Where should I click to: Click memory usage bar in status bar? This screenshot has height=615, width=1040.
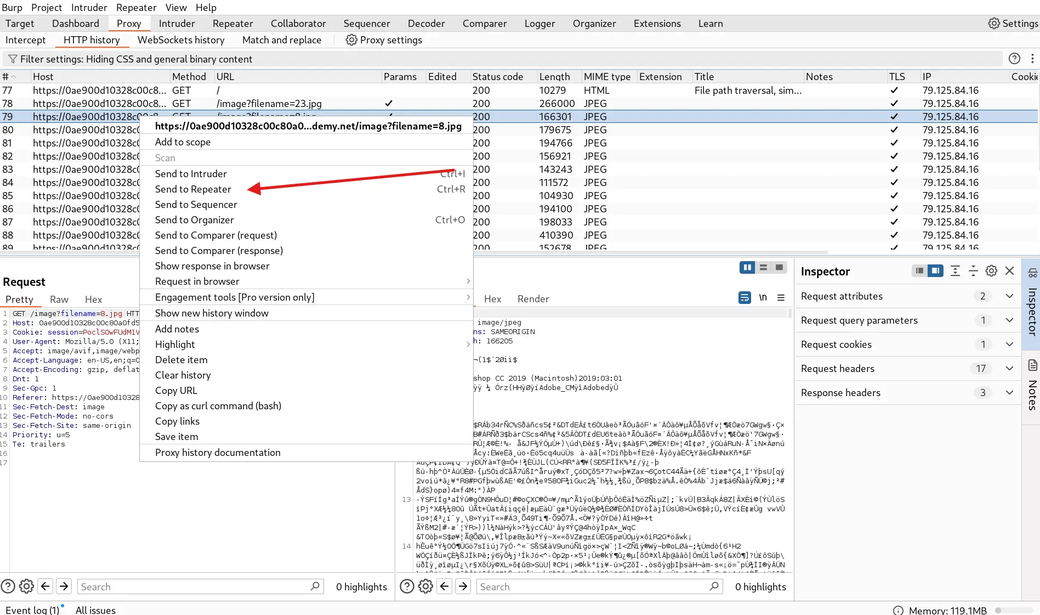click(1014, 610)
